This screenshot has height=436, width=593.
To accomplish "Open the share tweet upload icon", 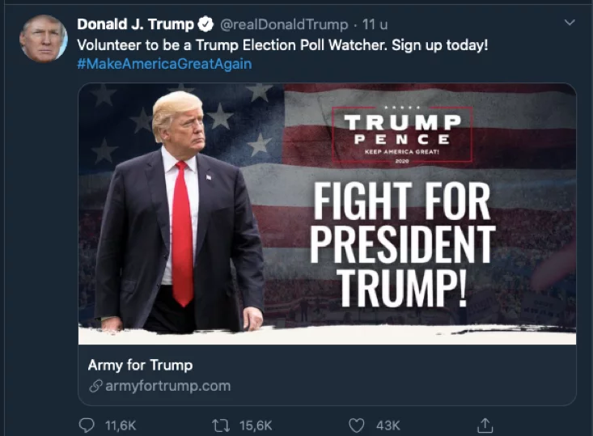I will click(485, 425).
